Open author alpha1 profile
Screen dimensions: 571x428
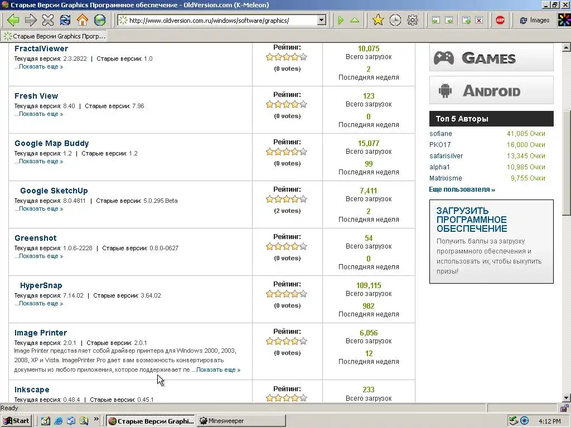(439, 167)
